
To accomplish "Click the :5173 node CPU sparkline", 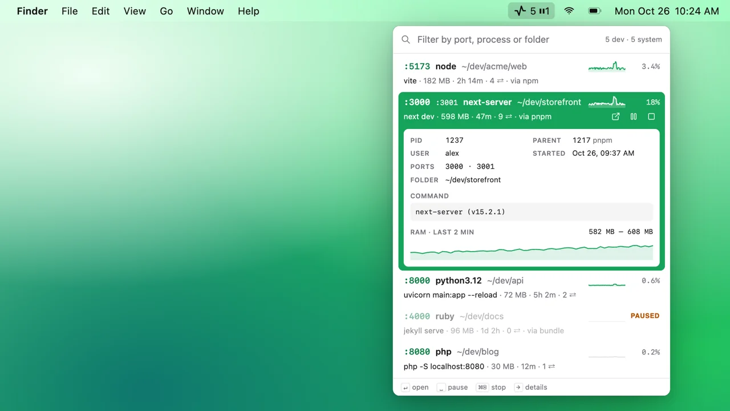I will click(607, 67).
